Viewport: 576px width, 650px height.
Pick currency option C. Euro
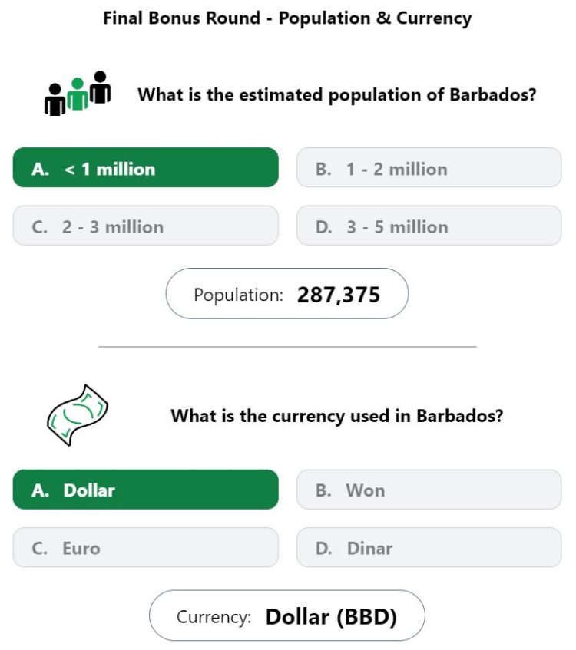click(x=146, y=548)
